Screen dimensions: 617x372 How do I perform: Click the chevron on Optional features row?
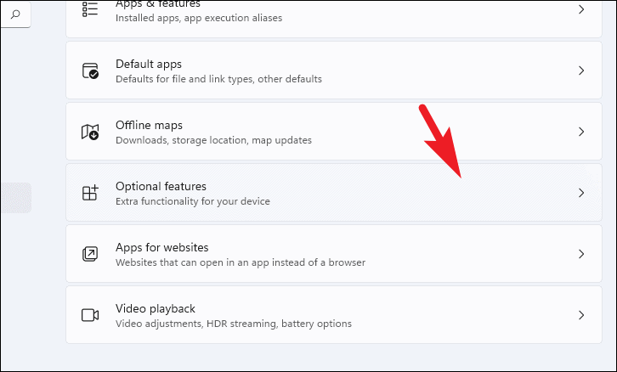(x=581, y=193)
